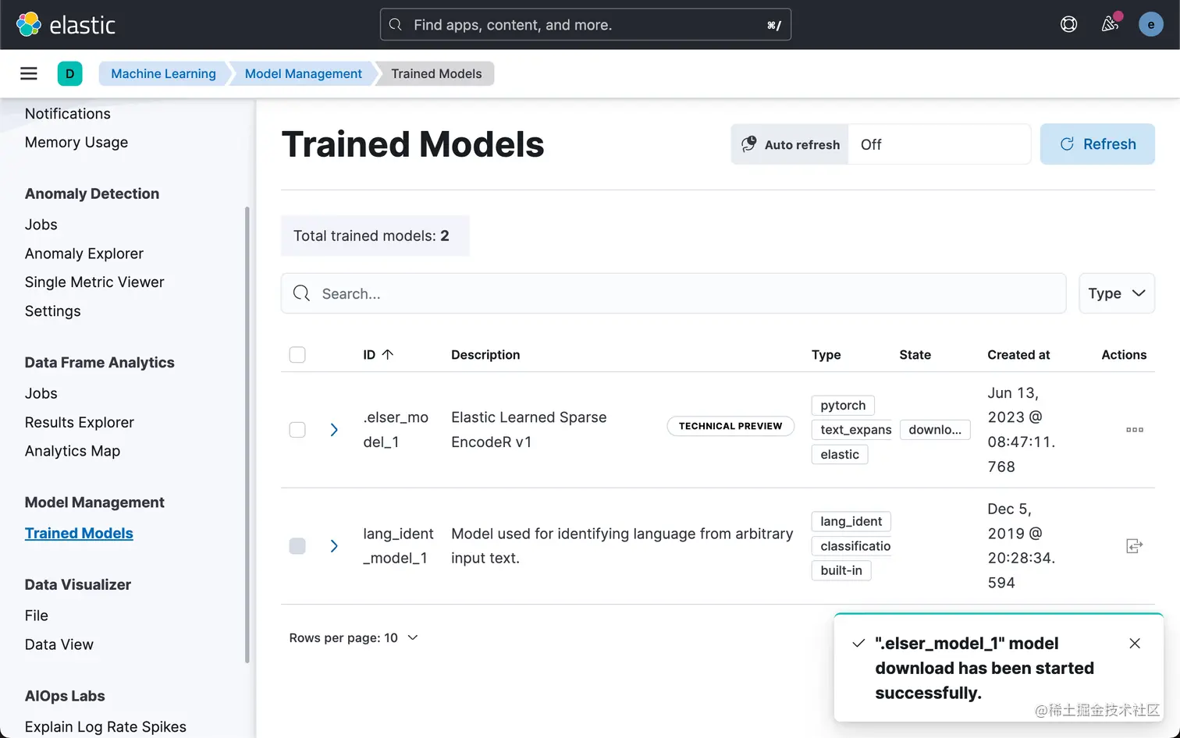Click the downloading state badge
The height and width of the screenshot is (738, 1180).
[x=935, y=430]
